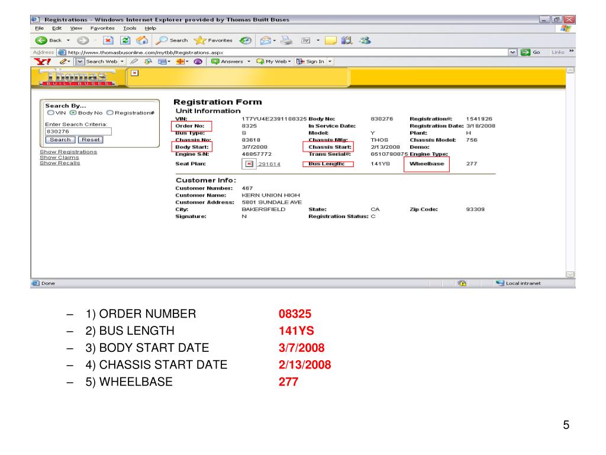Launch the Messenger people icon
The width and height of the screenshot is (606, 455).
coord(365,40)
